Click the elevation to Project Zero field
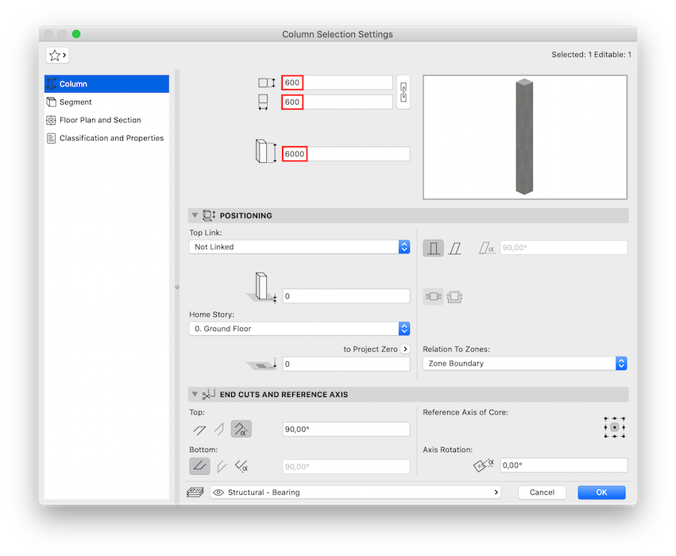The height and width of the screenshot is (556, 676). (x=346, y=365)
